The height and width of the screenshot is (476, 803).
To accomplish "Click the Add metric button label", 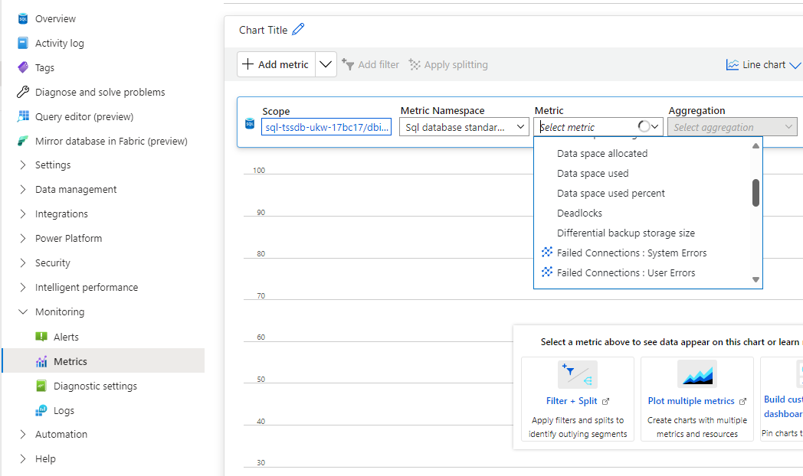I will [x=284, y=64].
